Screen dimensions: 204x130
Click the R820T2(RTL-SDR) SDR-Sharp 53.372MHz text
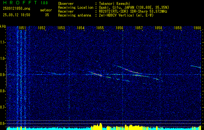coord(133,11)
